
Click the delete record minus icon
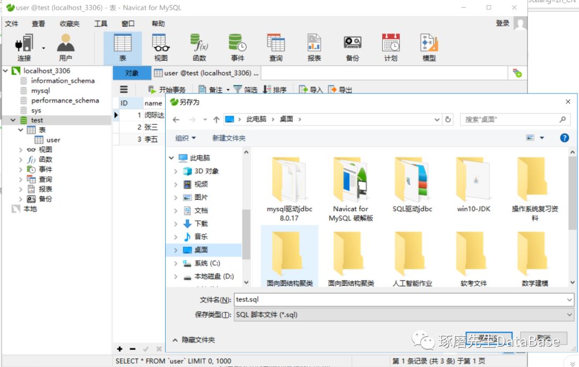tap(132, 349)
